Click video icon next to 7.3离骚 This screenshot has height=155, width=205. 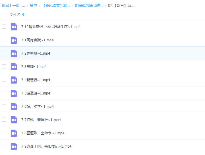[x=14, y=67]
